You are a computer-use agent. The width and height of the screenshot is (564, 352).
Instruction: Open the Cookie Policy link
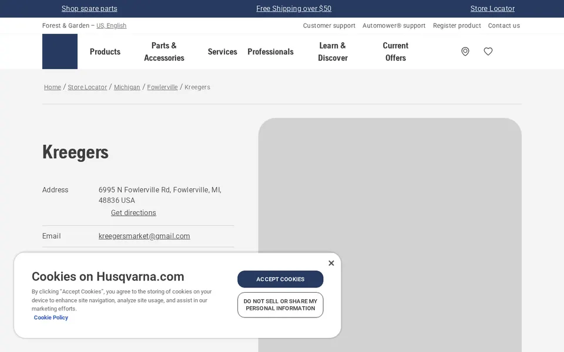coord(51,317)
